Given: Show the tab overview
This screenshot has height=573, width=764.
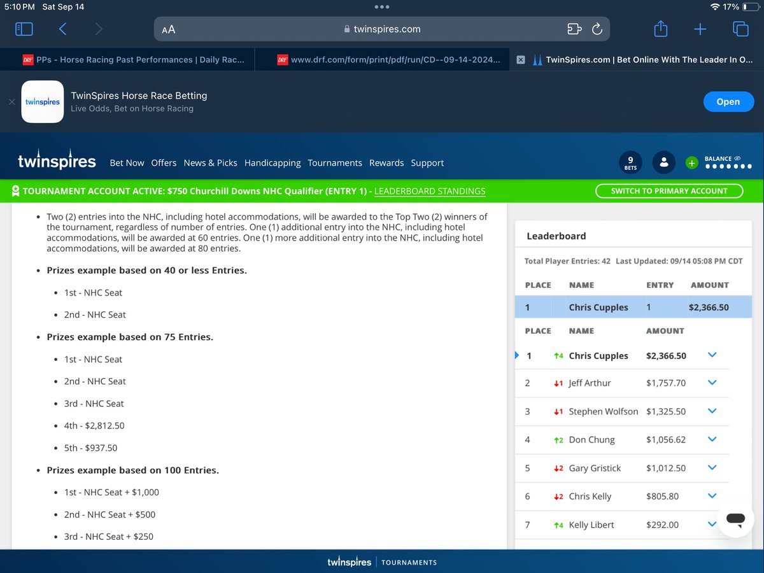Looking at the screenshot, I should pyautogui.click(x=740, y=29).
